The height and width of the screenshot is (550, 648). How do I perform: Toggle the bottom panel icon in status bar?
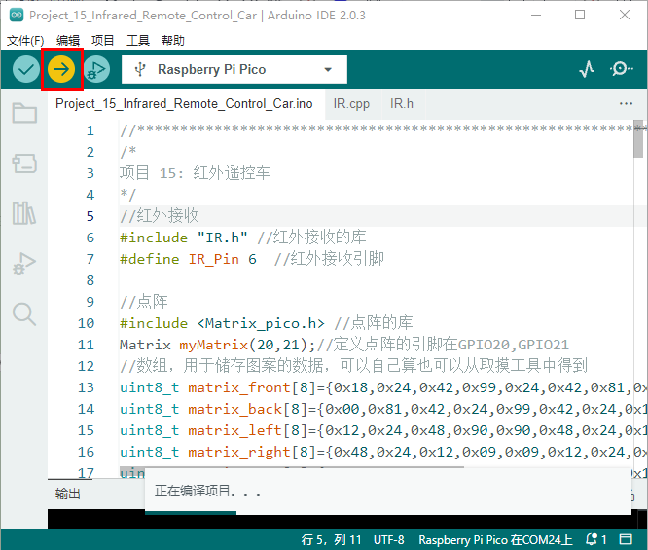626,539
